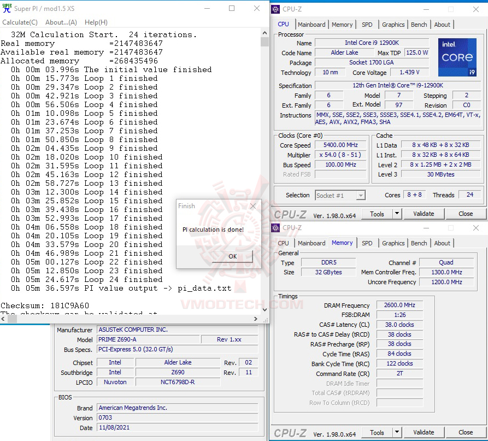Screen dimensions: 488x441
Task: Click OK on the Pi calculation done dialog
Action: tap(232, 256)
